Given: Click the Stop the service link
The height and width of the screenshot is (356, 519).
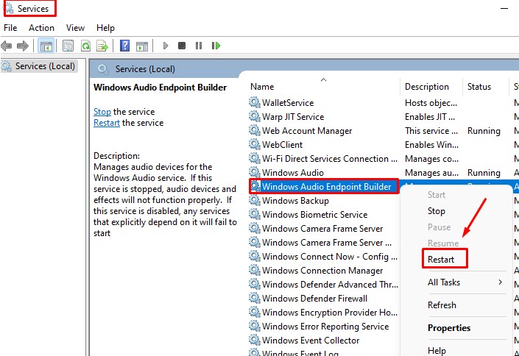Looking at the screenshot, I should (102, 112).
